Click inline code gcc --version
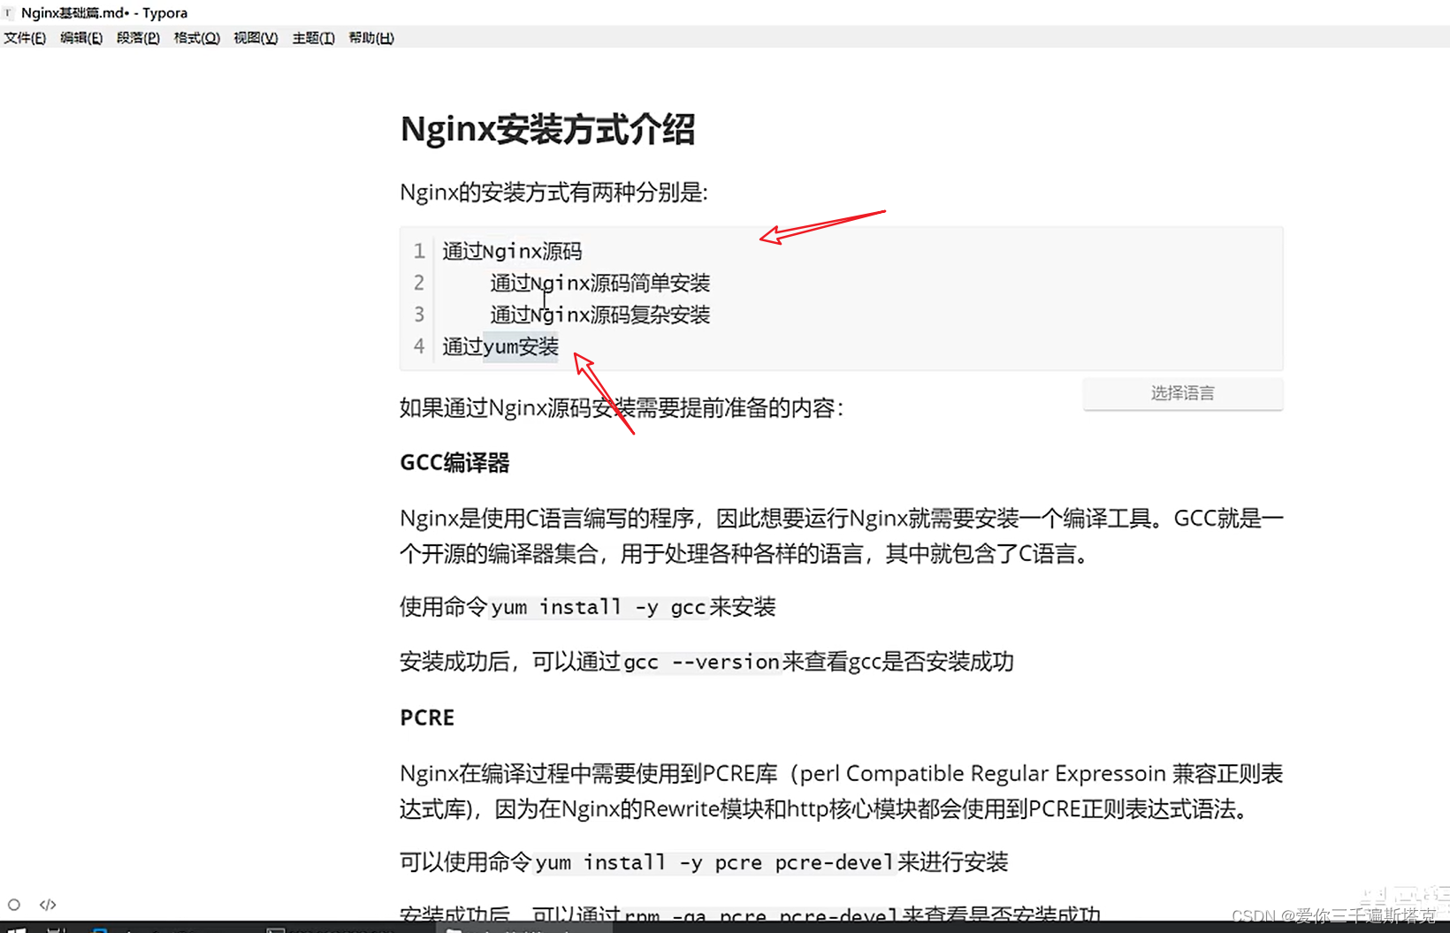 702,662
